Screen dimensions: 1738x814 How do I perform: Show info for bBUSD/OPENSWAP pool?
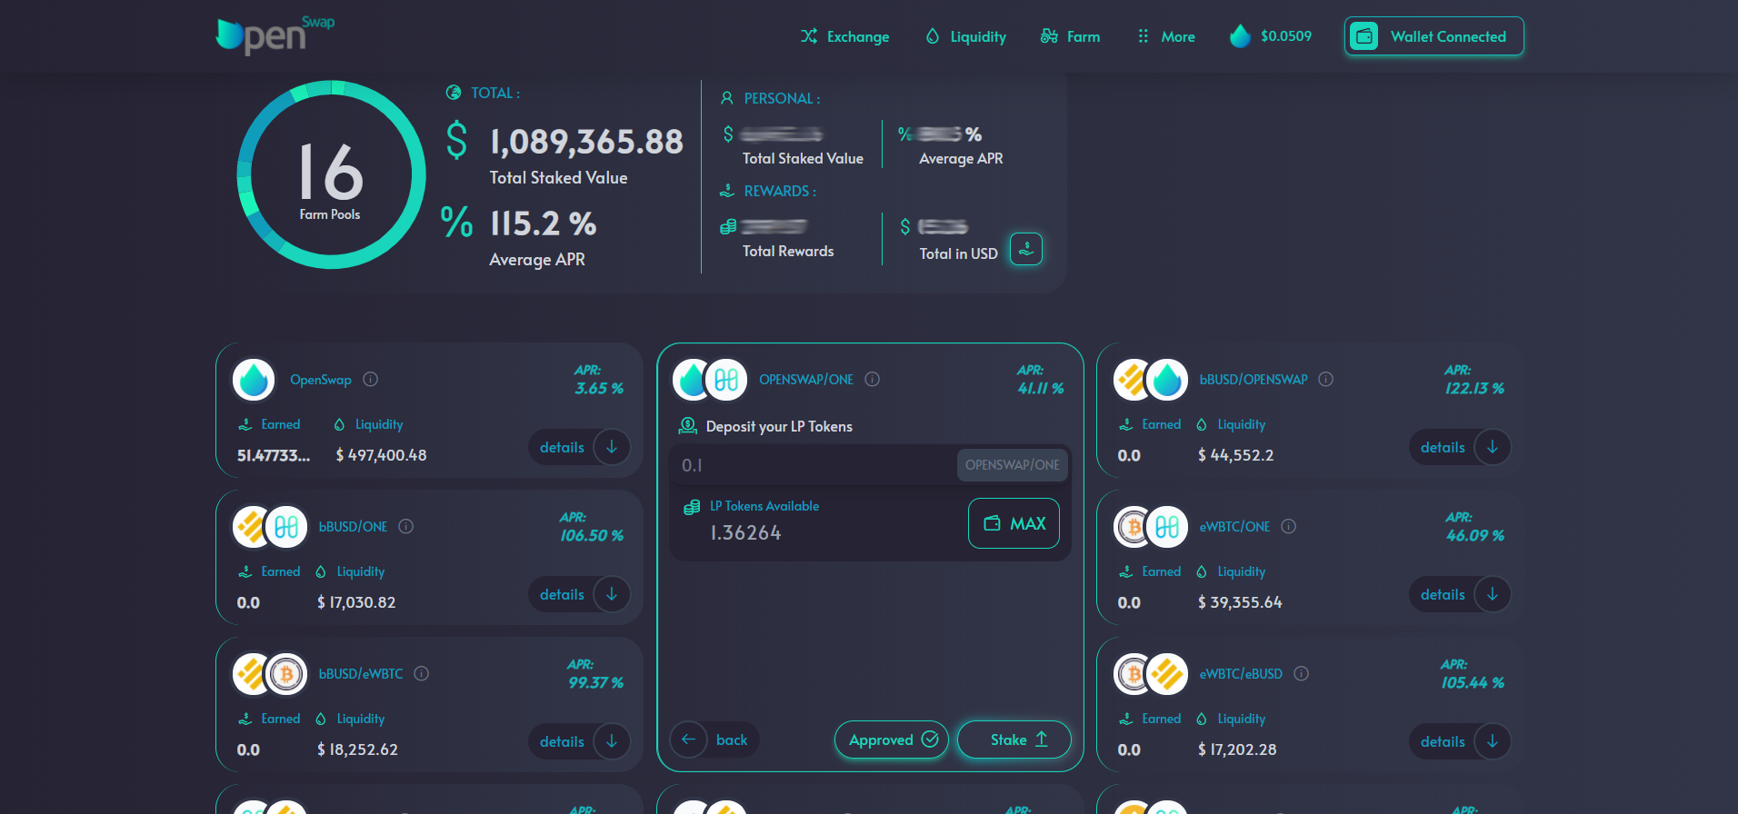1326,380
